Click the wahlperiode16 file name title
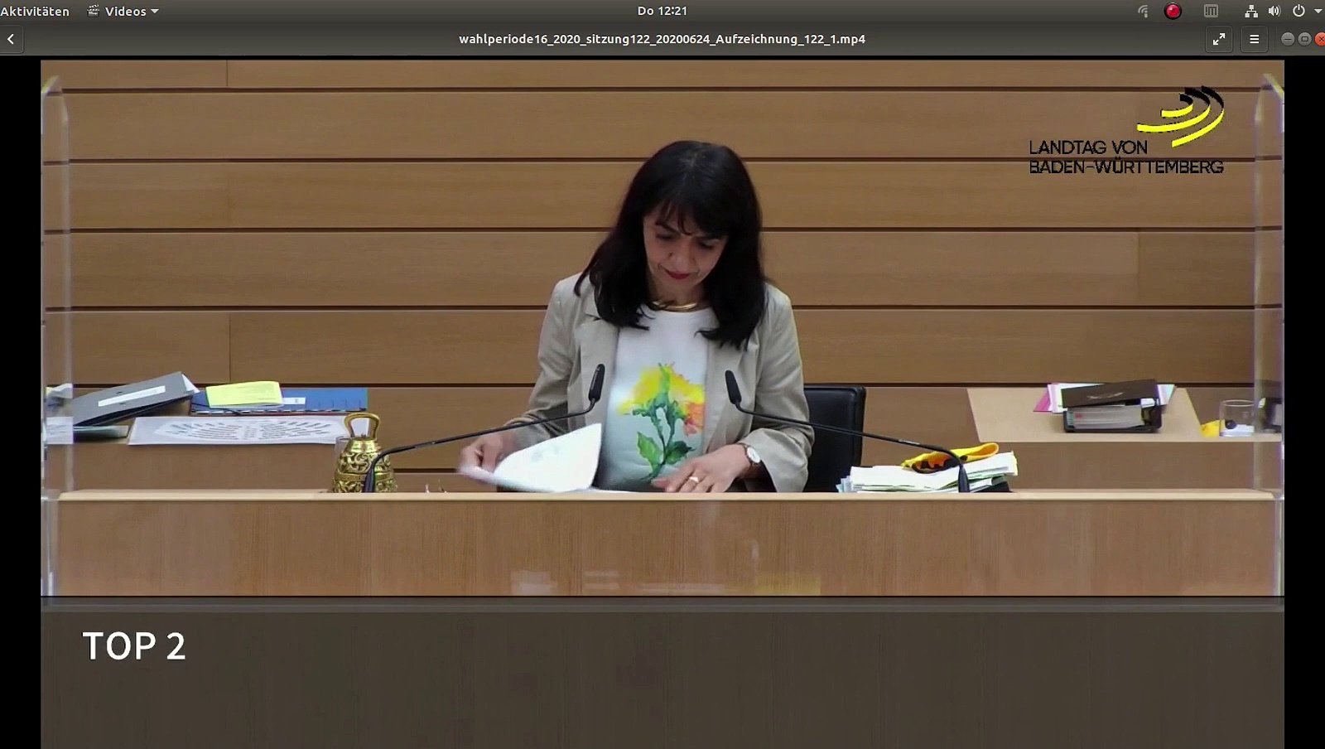The height and width of the screenshot is (749, 1325). coord(662,39)
